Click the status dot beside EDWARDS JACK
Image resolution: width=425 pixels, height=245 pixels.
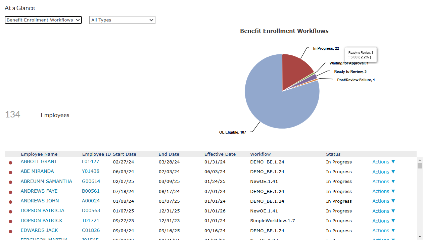point(10,231)
